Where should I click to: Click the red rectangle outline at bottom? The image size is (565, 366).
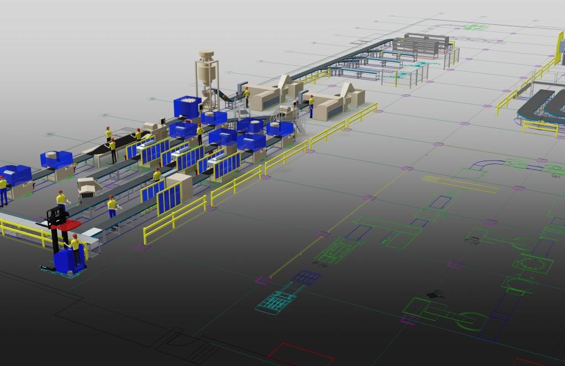pyautogui.click(x=300, y=353)
